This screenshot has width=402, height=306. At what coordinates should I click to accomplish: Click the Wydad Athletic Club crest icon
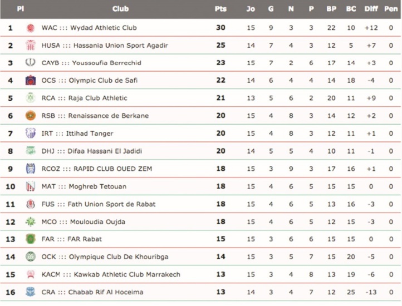tap(30, 28)
